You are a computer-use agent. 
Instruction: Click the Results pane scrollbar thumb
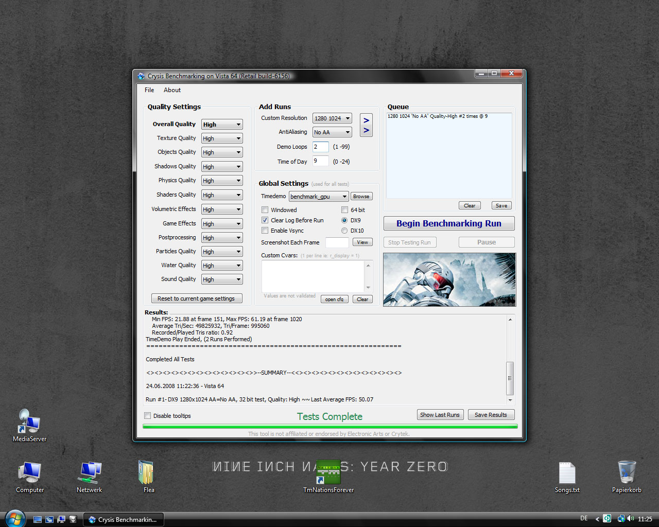[x=510, y=378]
